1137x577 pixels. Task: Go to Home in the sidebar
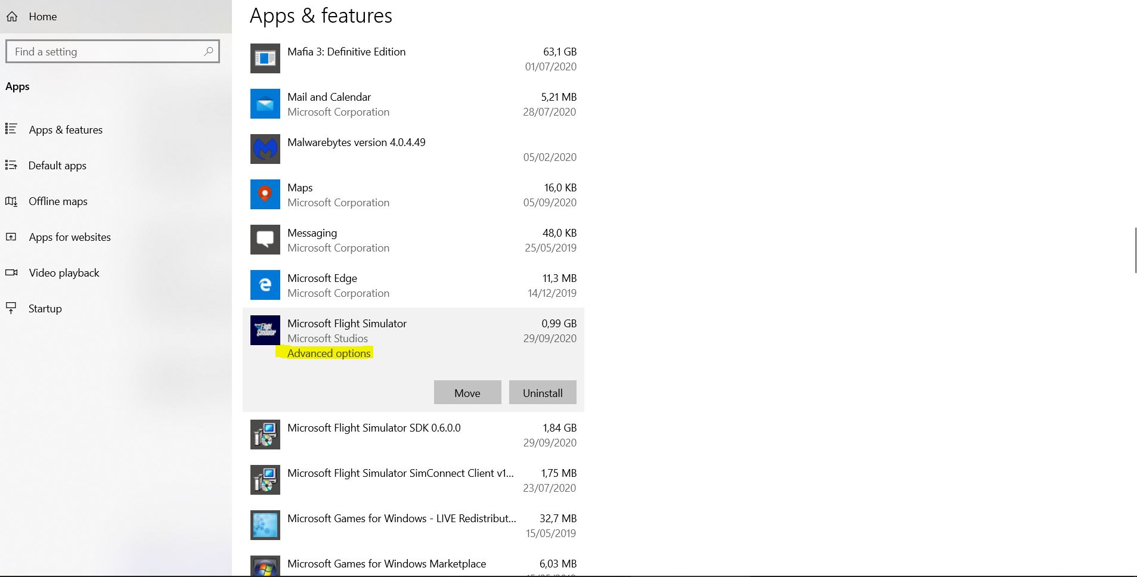coord(42,17)
